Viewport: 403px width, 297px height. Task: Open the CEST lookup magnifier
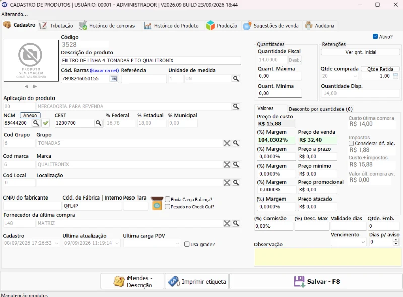98,123
